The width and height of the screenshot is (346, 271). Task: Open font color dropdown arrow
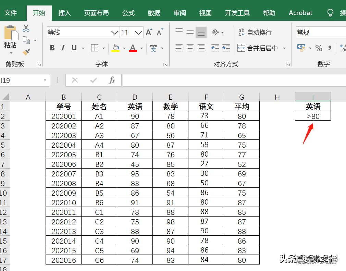click(141, 48)
